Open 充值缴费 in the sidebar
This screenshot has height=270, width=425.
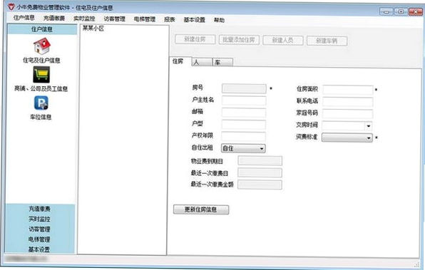click(40, 209)
